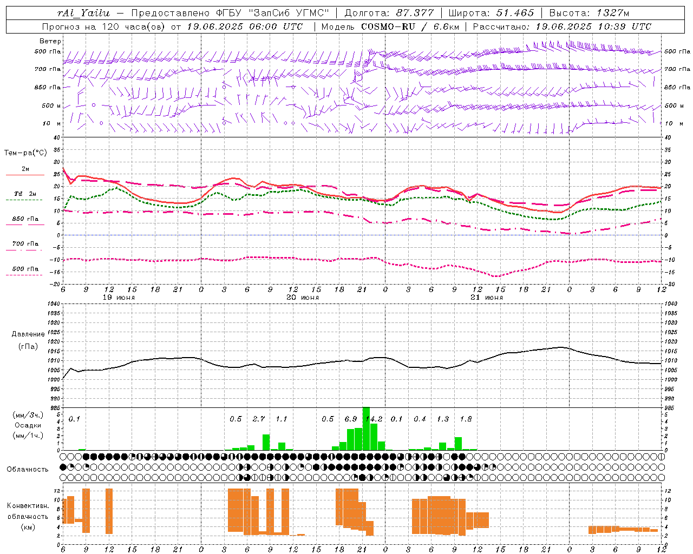
Task: Click the "700 гПа" entry in temperature legend
Action: point(25,244)
